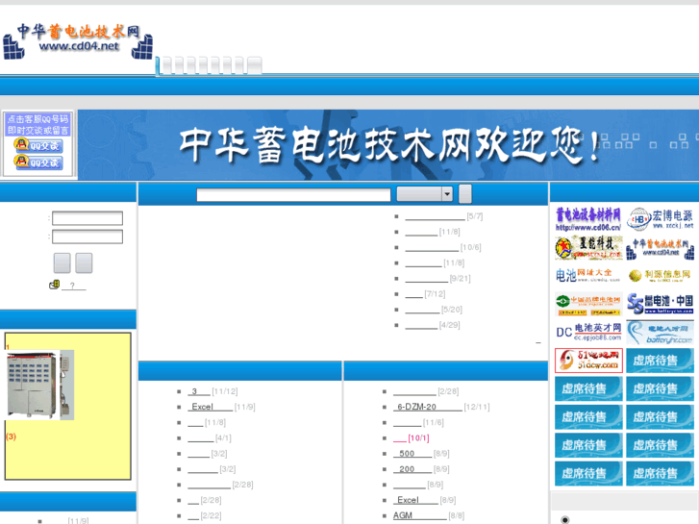Open the article link dated [5/20]
The width and height of the screenshot is (699, 524).
click(422, 310)
